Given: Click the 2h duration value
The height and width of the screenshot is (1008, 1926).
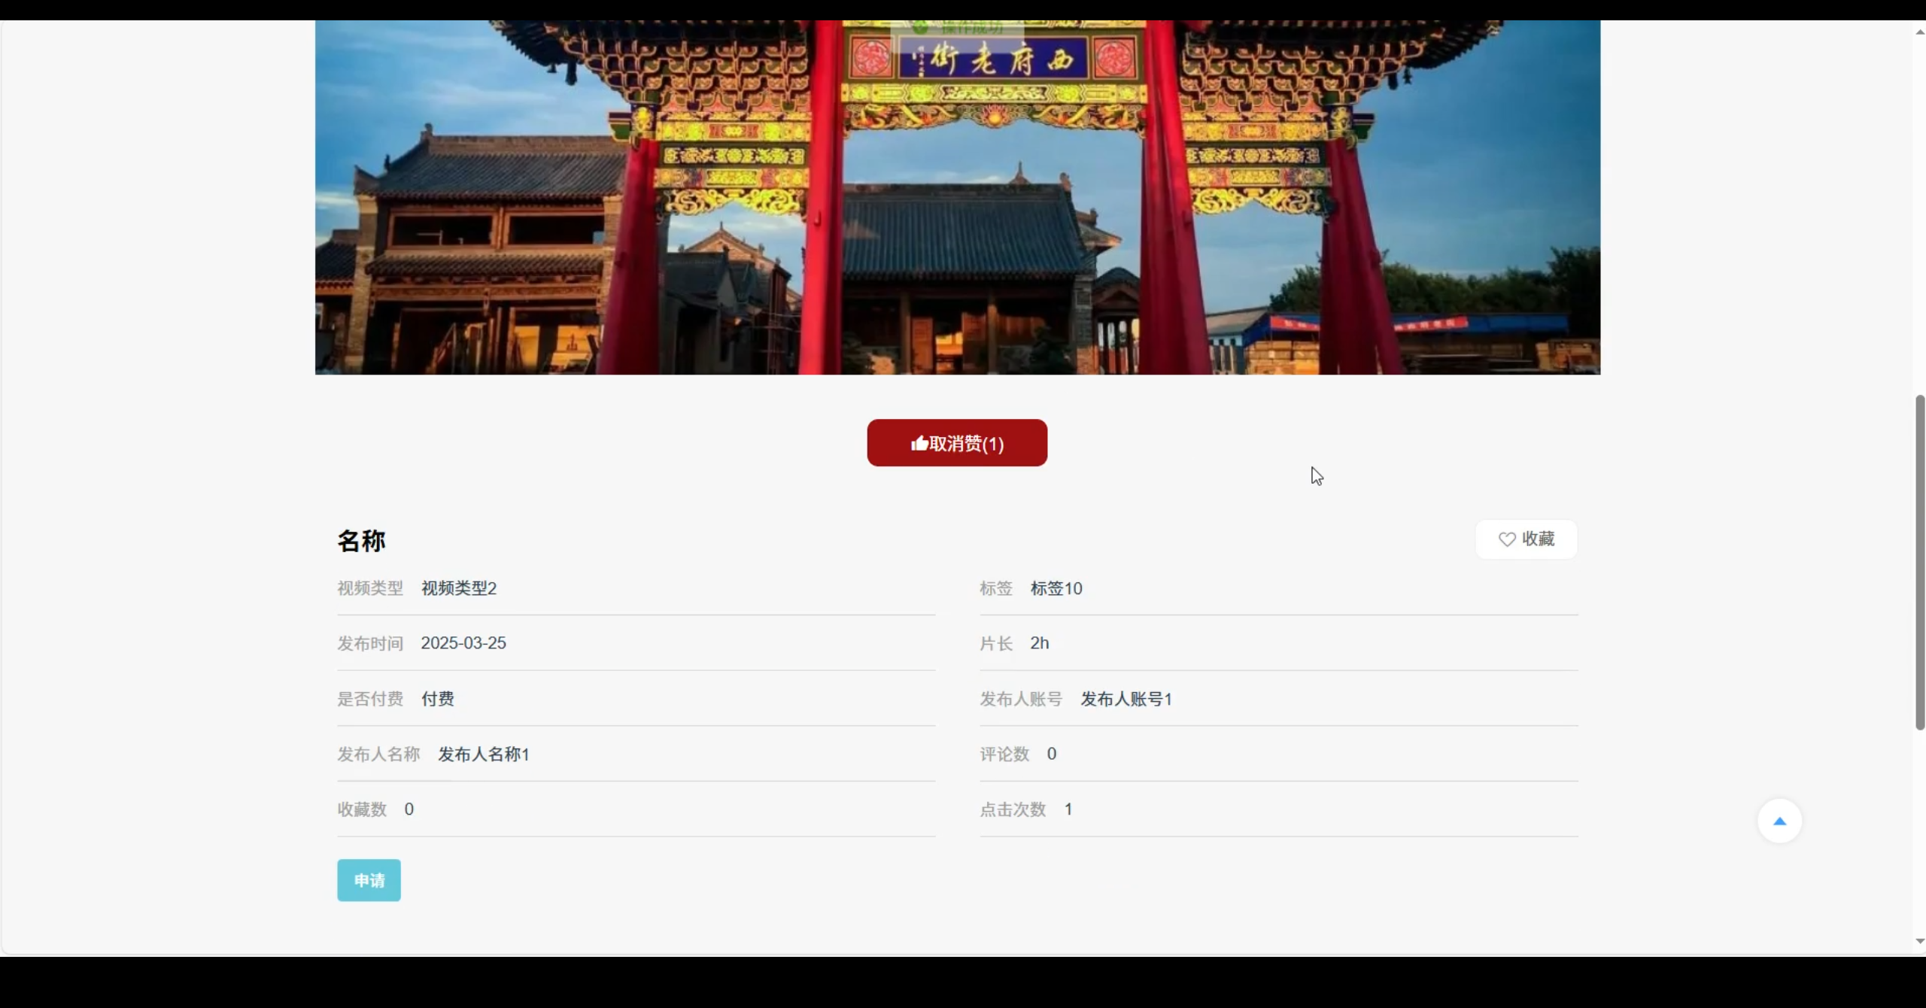Looking at the screenshot, I should (1040, 643).
